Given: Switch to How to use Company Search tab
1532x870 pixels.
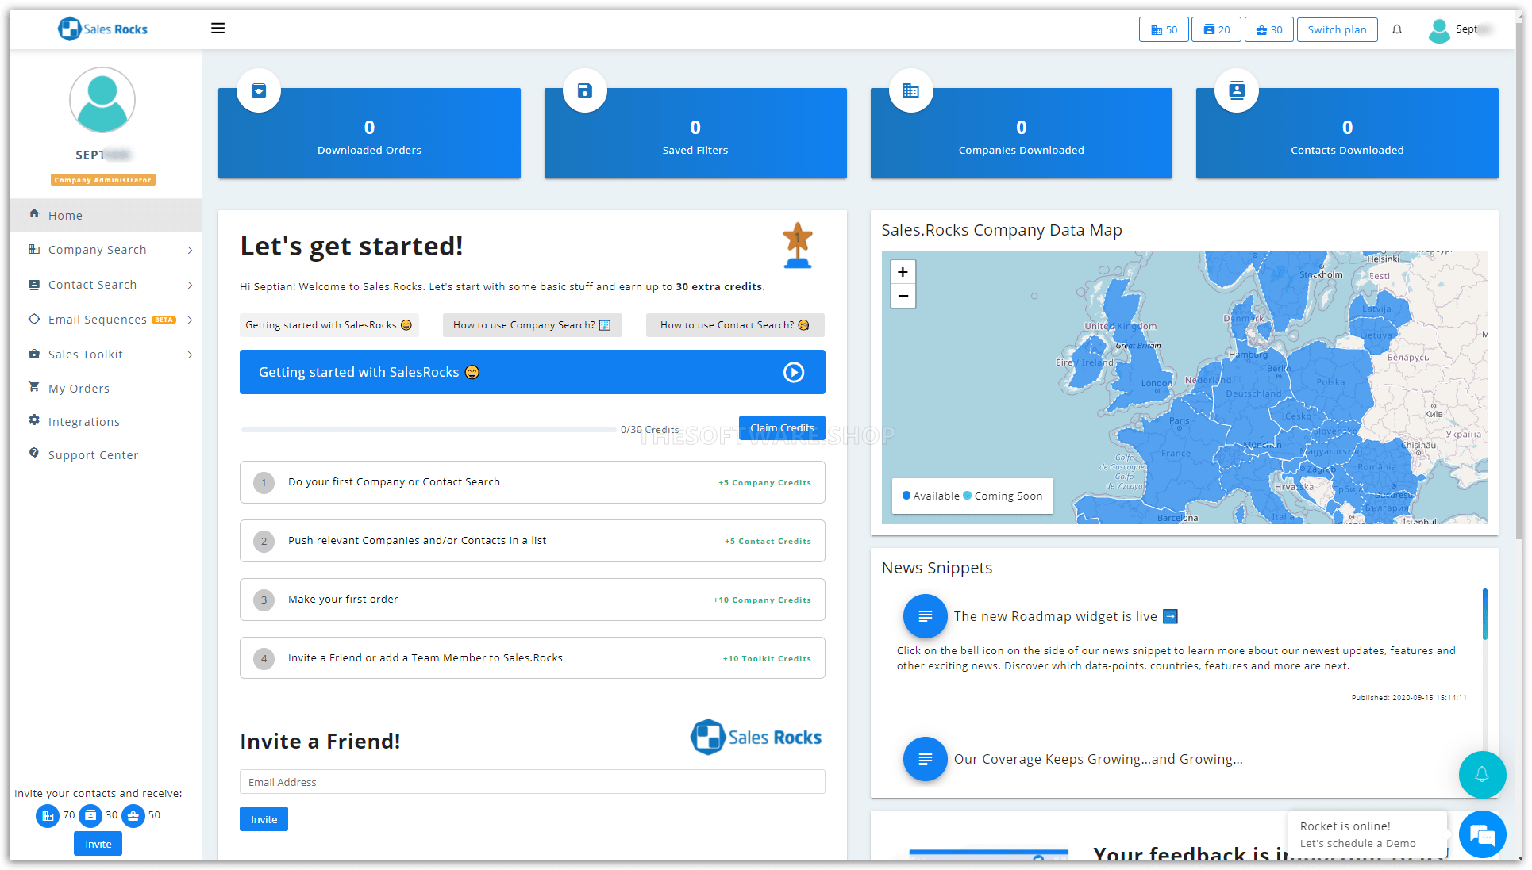Looking at the screenshot, I should click(531, 324).
